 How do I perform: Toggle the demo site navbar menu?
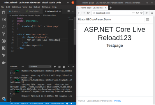(x=148, y=20)
